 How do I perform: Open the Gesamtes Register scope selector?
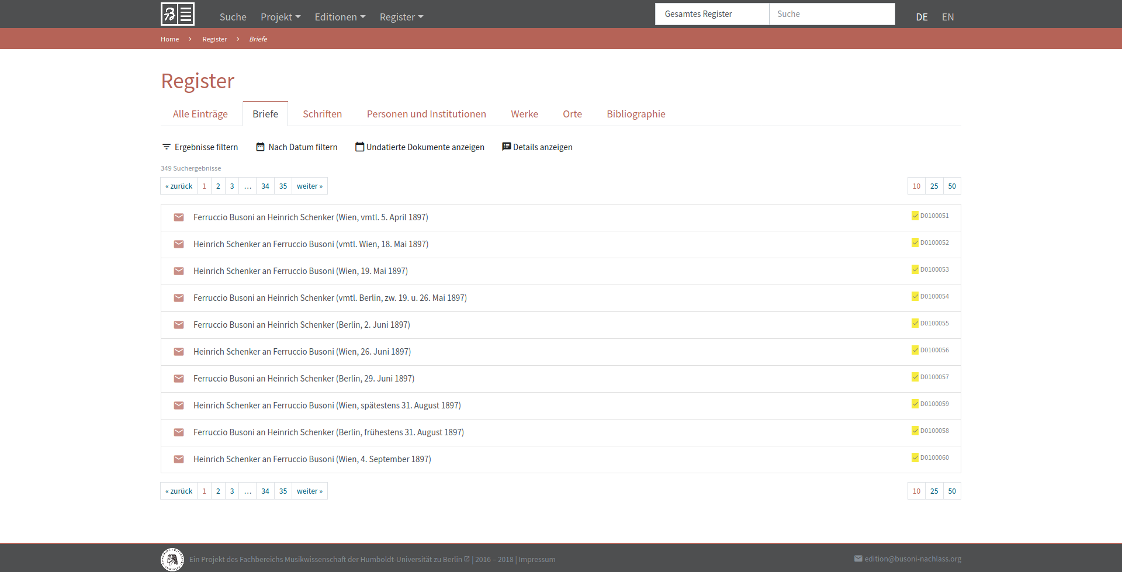pos(712,14)
